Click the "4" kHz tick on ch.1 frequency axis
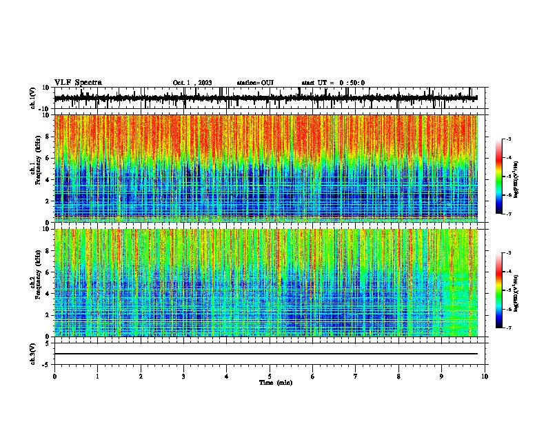 point(48,180)
